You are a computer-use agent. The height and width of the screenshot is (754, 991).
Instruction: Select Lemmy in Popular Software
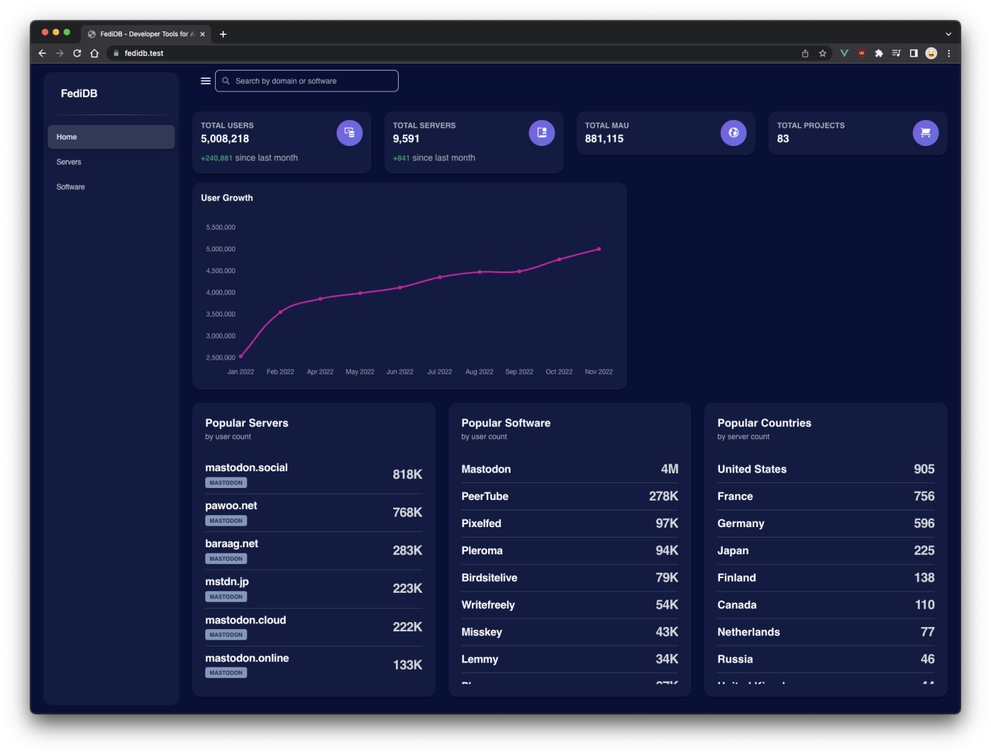(570, 659)
